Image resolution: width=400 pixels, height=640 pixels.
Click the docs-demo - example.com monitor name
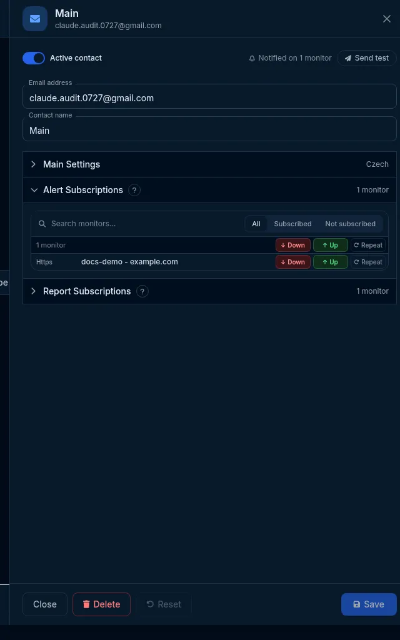tap(129, 262)
